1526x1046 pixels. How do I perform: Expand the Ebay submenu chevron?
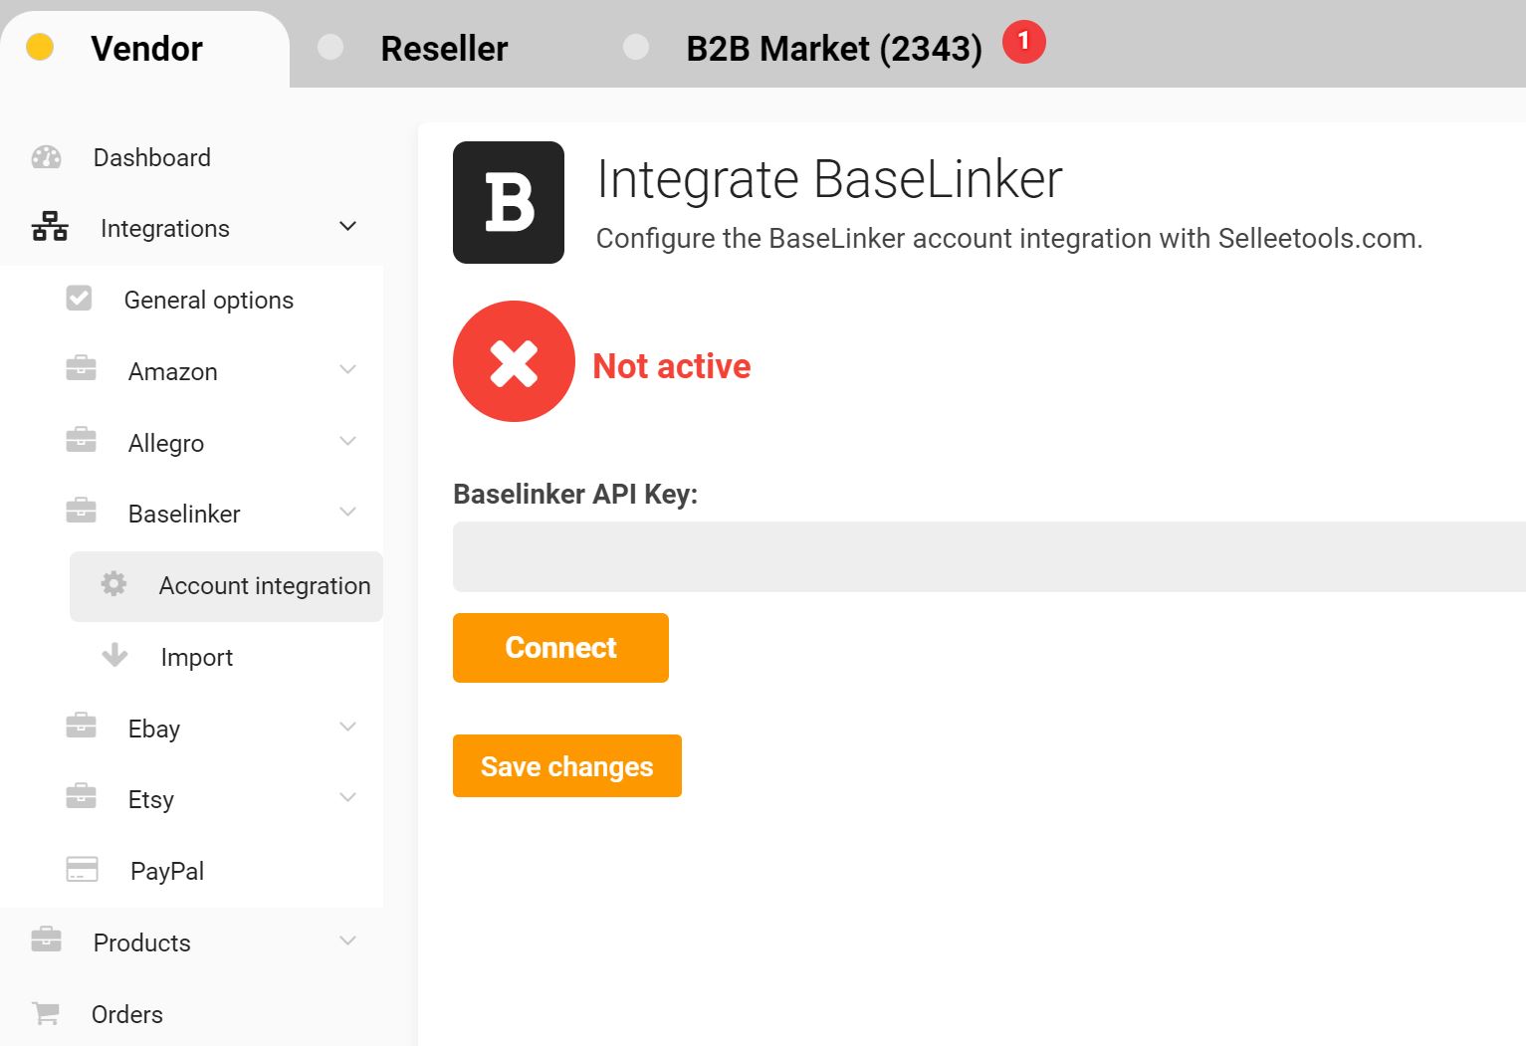347,727
